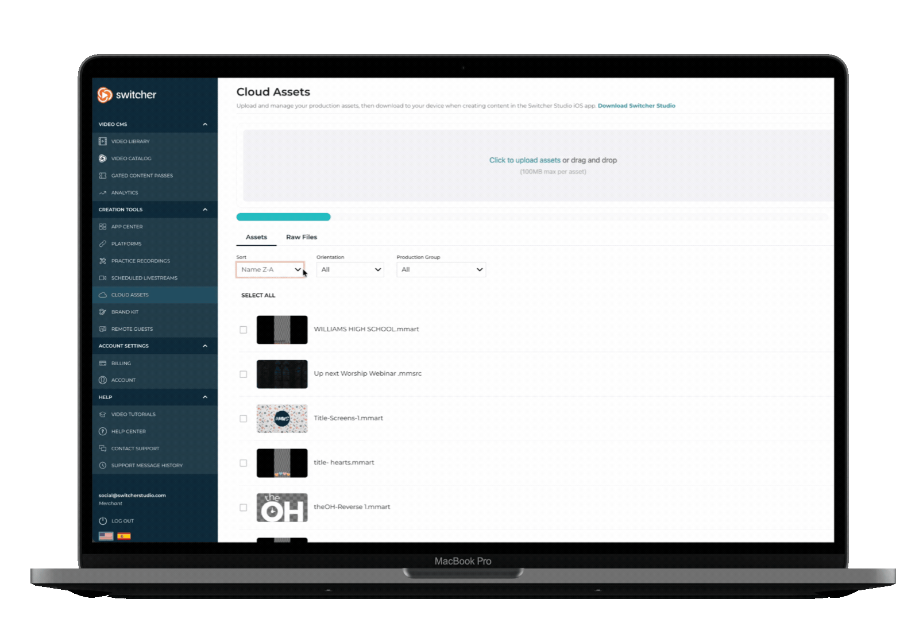Collapse the Creation Tools section chevron
The image size is (919, 638).
click(205, 210)
